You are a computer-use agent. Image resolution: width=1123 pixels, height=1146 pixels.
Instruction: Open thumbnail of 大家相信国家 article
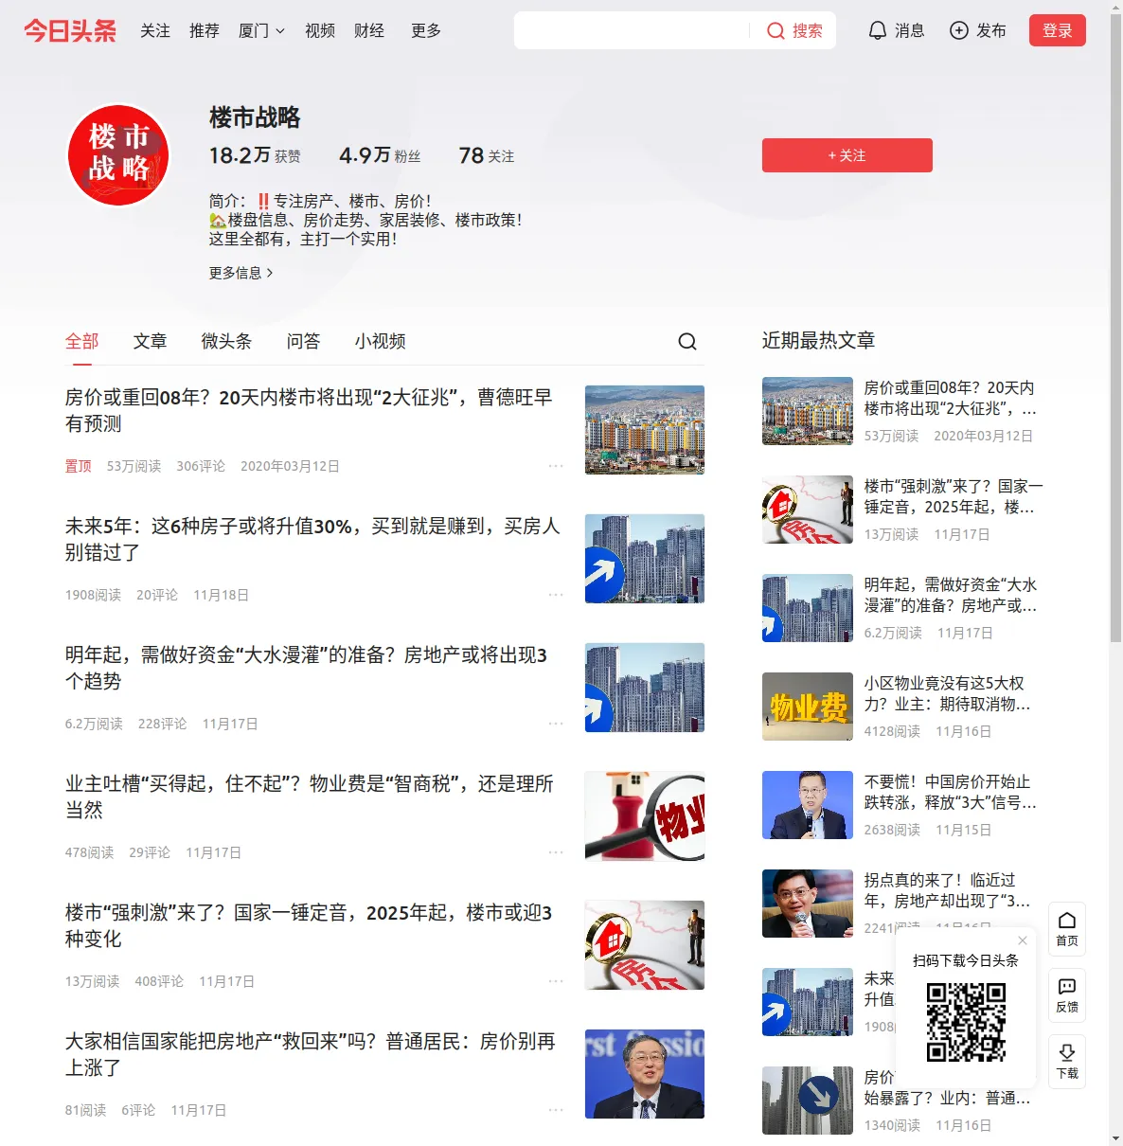click(x=645, y=1074)
